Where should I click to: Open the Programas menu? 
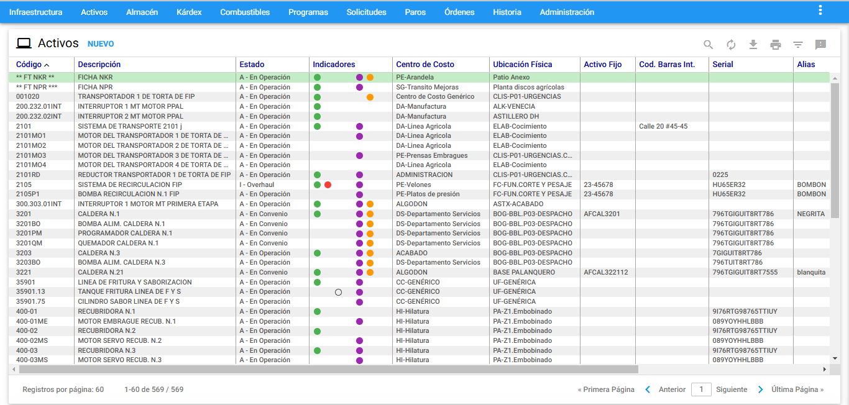pos(308,12)
